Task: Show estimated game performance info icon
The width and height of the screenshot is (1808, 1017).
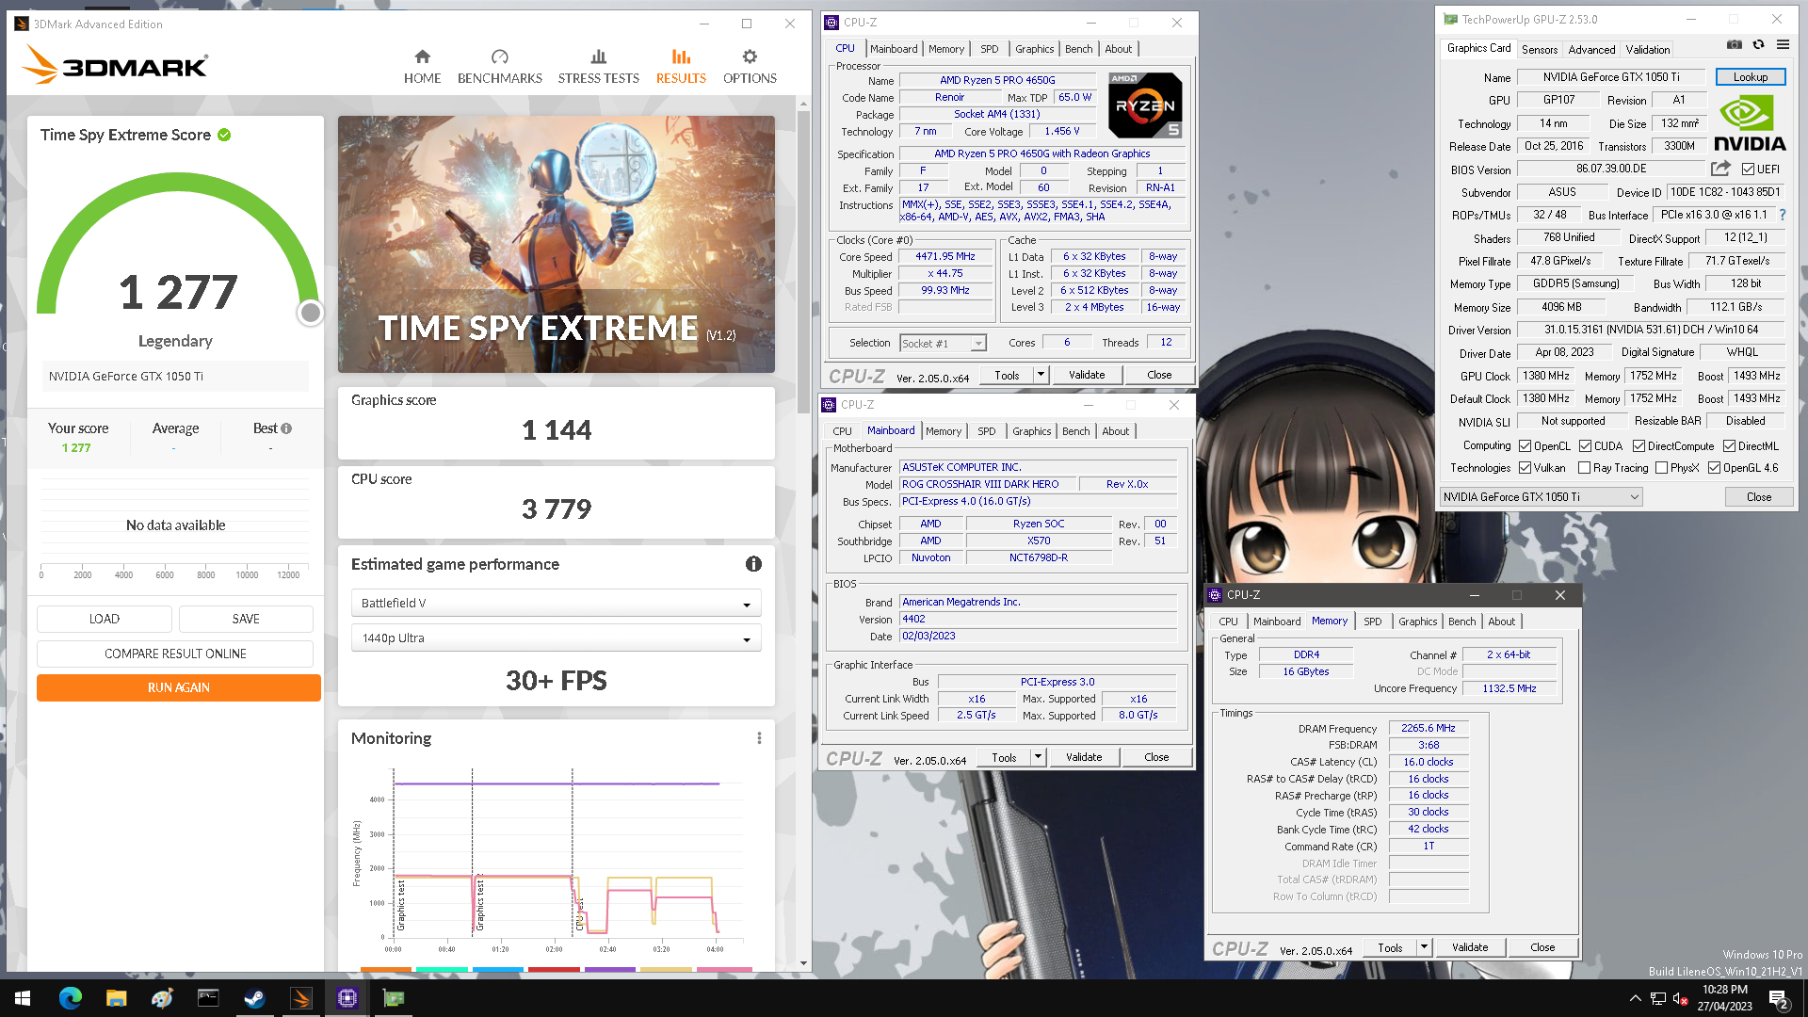Action: (x=753, y=564)
